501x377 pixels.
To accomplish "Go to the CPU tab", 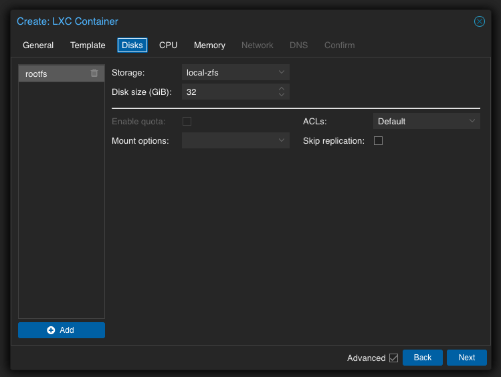I will [x=168, y=45].
